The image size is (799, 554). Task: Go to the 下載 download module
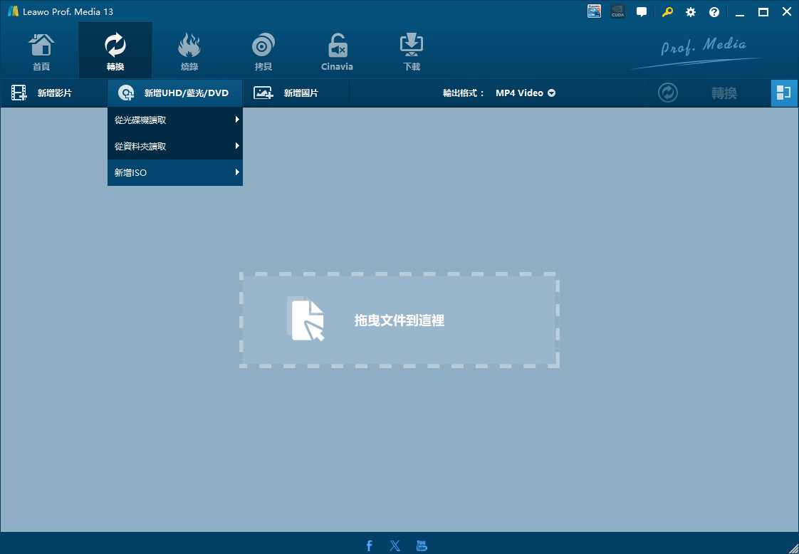(412, 51)
